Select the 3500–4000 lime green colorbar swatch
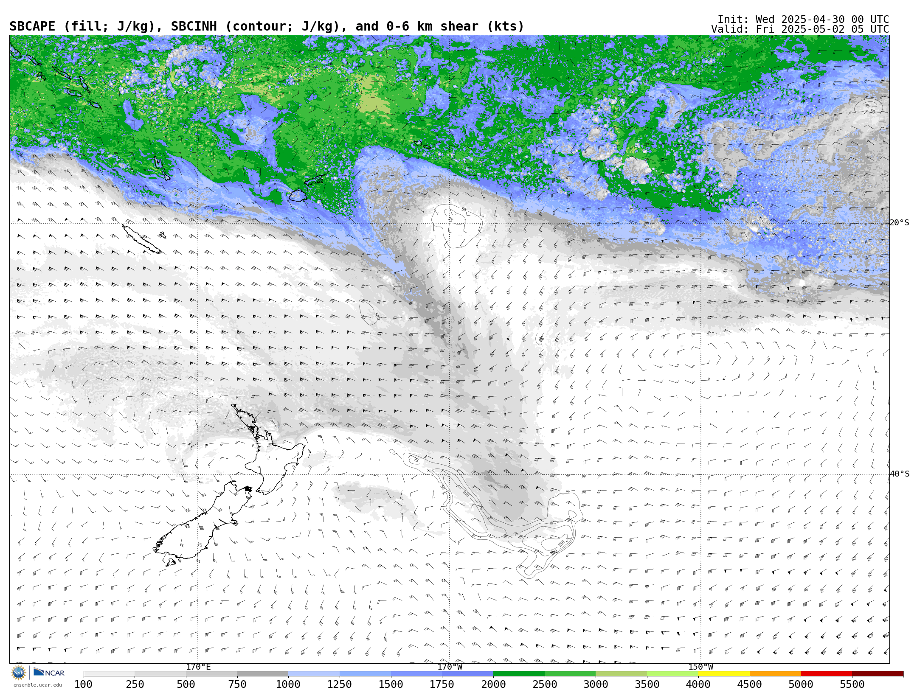The height and width of the screenshot is (690, 917). click(672, 674)
